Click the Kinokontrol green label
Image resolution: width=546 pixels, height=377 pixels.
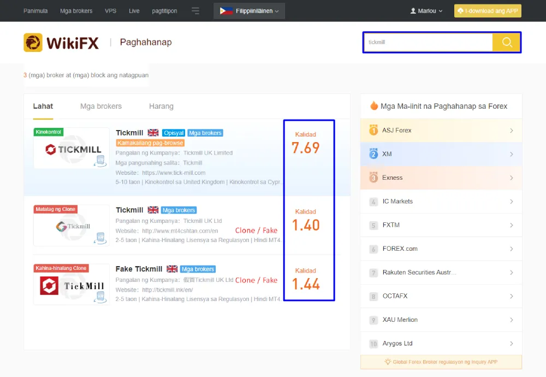pyautogui.click(x=49, y=132)
